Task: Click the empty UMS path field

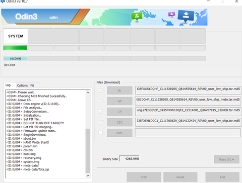Action: point(188,133)
